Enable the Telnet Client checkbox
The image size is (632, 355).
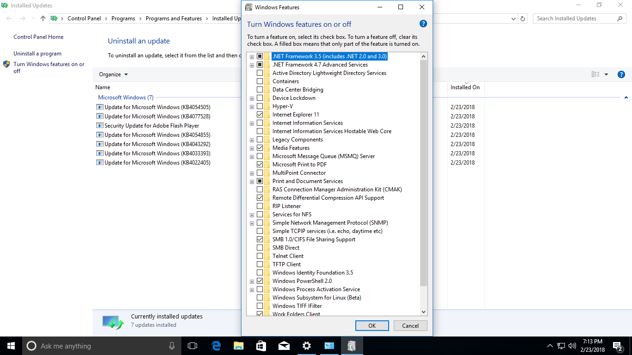260,256
